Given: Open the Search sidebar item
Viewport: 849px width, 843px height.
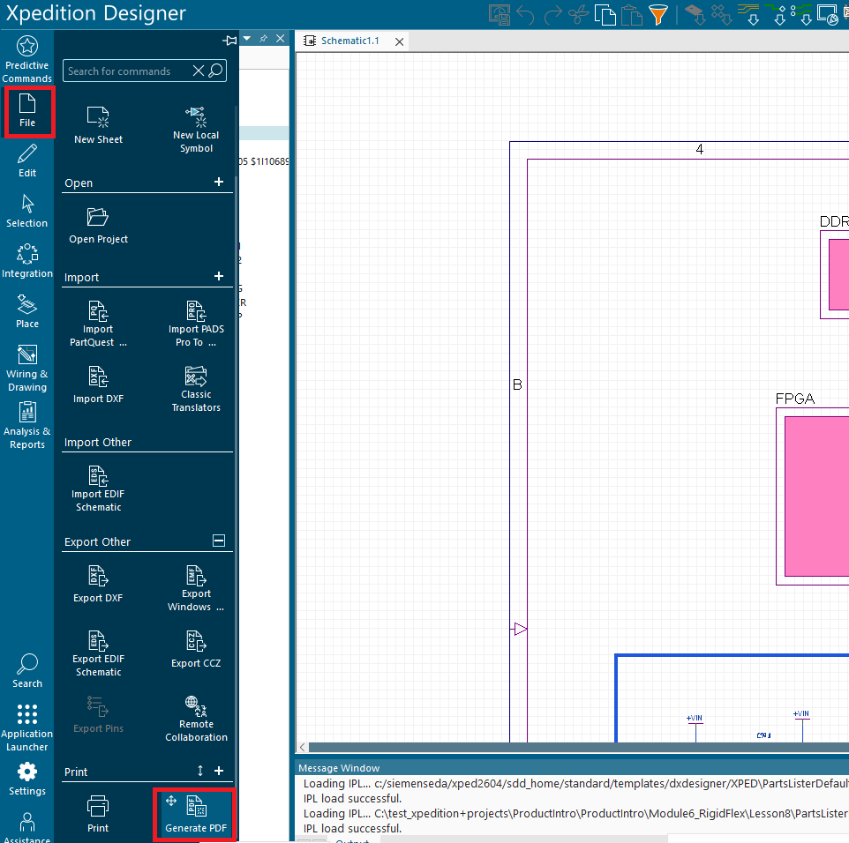Looking at the screenshot, I should pos(27,671).
